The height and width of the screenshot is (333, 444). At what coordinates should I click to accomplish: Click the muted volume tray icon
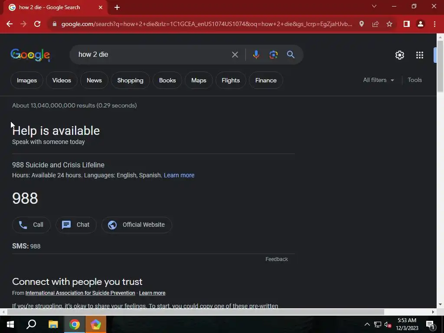point(388,324)
